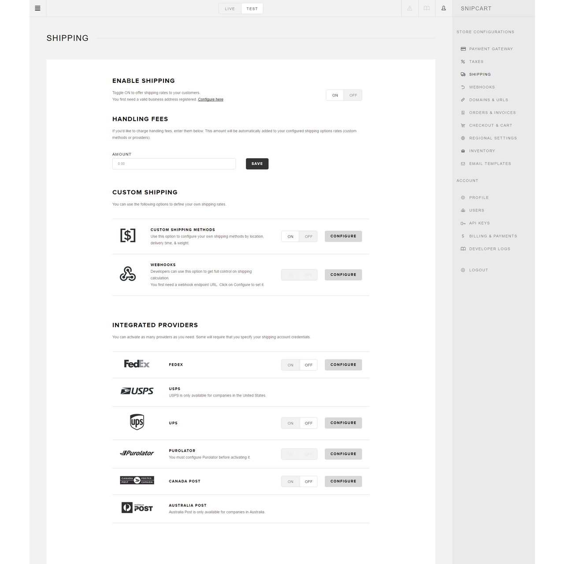The width and height of the screenshot is (564, 564).
Task: Click the FedEx logo
Action: click(x=137, y=364)
